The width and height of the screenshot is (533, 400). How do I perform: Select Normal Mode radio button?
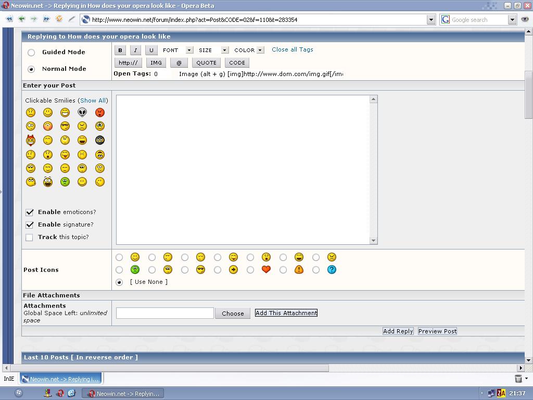(31, 69)
